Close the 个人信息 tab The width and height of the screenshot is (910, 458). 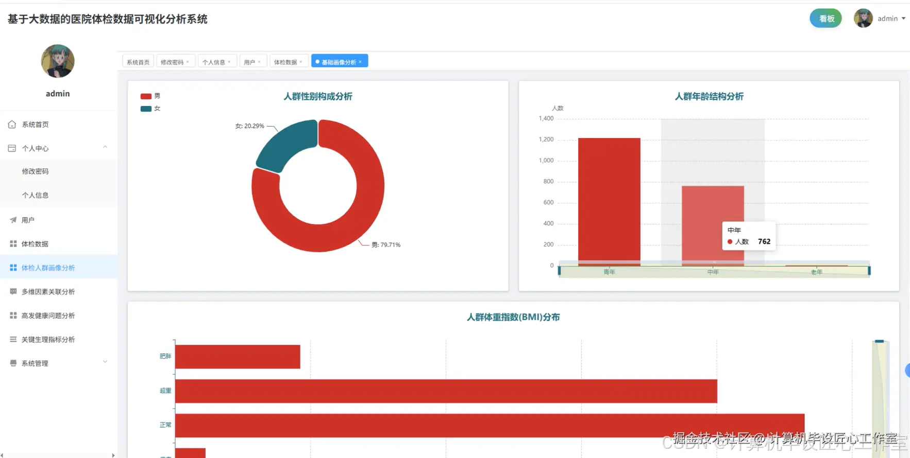coord(229,62)
